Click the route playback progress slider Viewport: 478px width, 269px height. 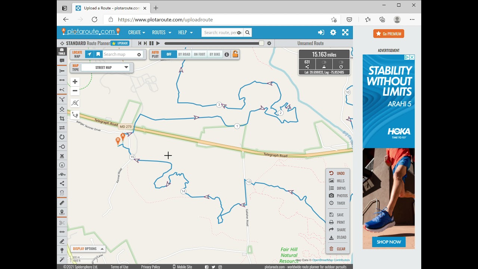coord(214,43)
